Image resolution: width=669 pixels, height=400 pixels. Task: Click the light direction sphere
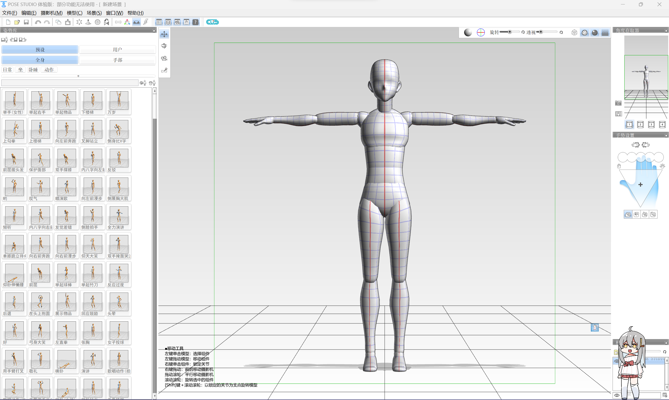(x=468, y=33)
